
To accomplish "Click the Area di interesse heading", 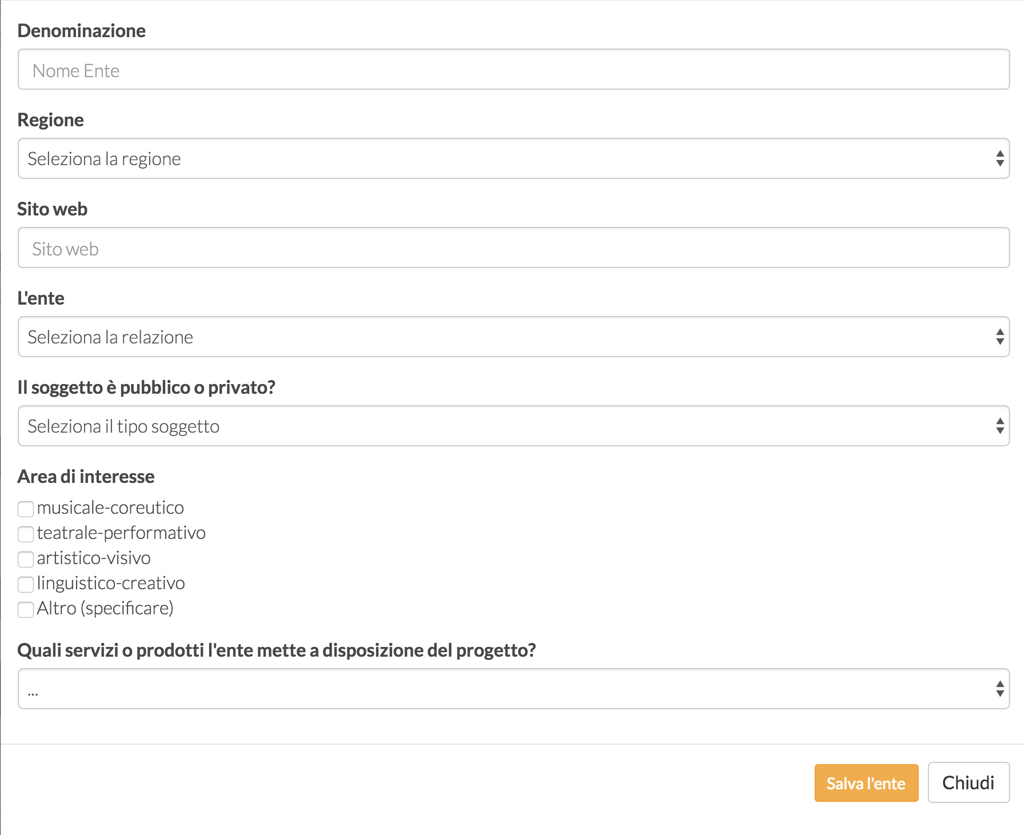I will click(86, 477).
